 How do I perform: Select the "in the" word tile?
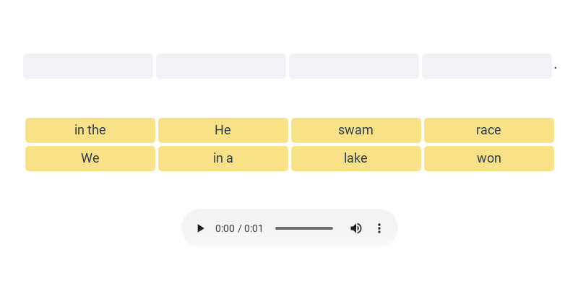[90, 130]
